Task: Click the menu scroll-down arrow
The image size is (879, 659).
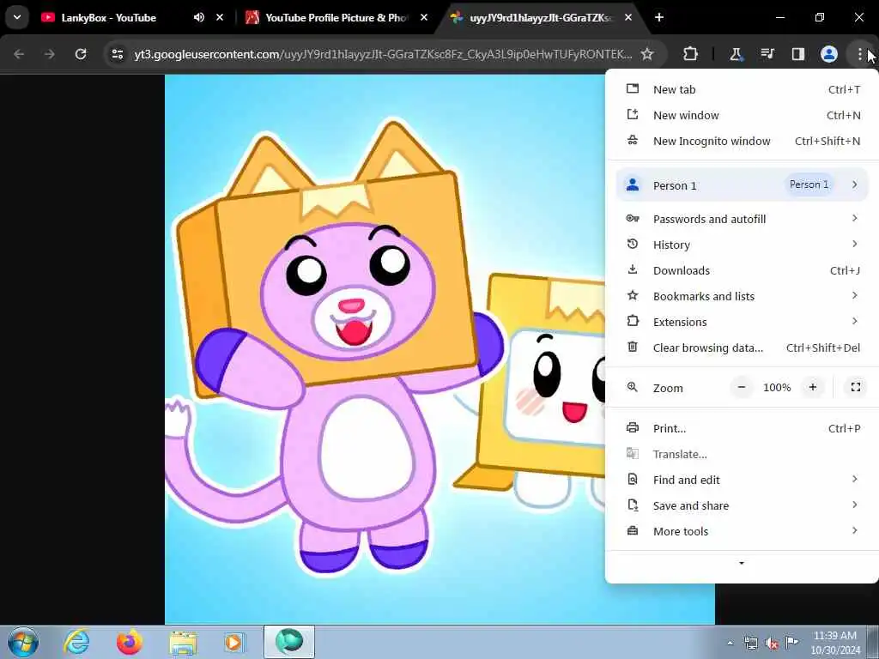Action: (742, 563)
